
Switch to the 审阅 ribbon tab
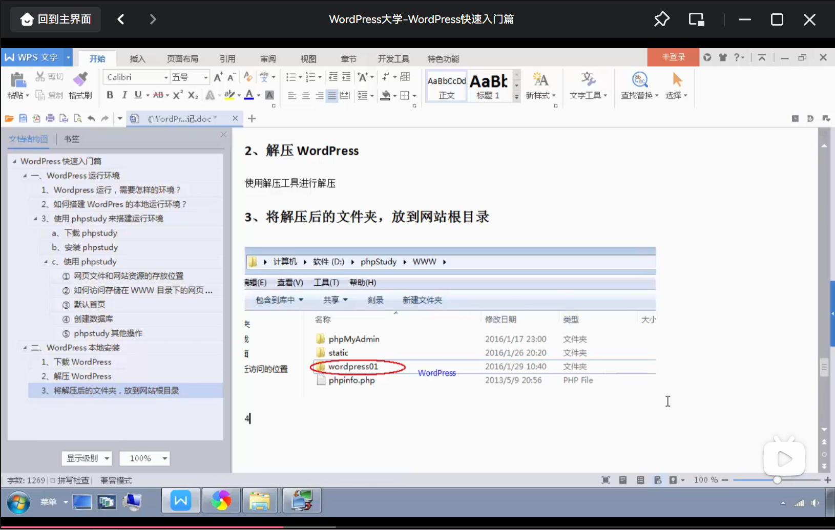268,59
